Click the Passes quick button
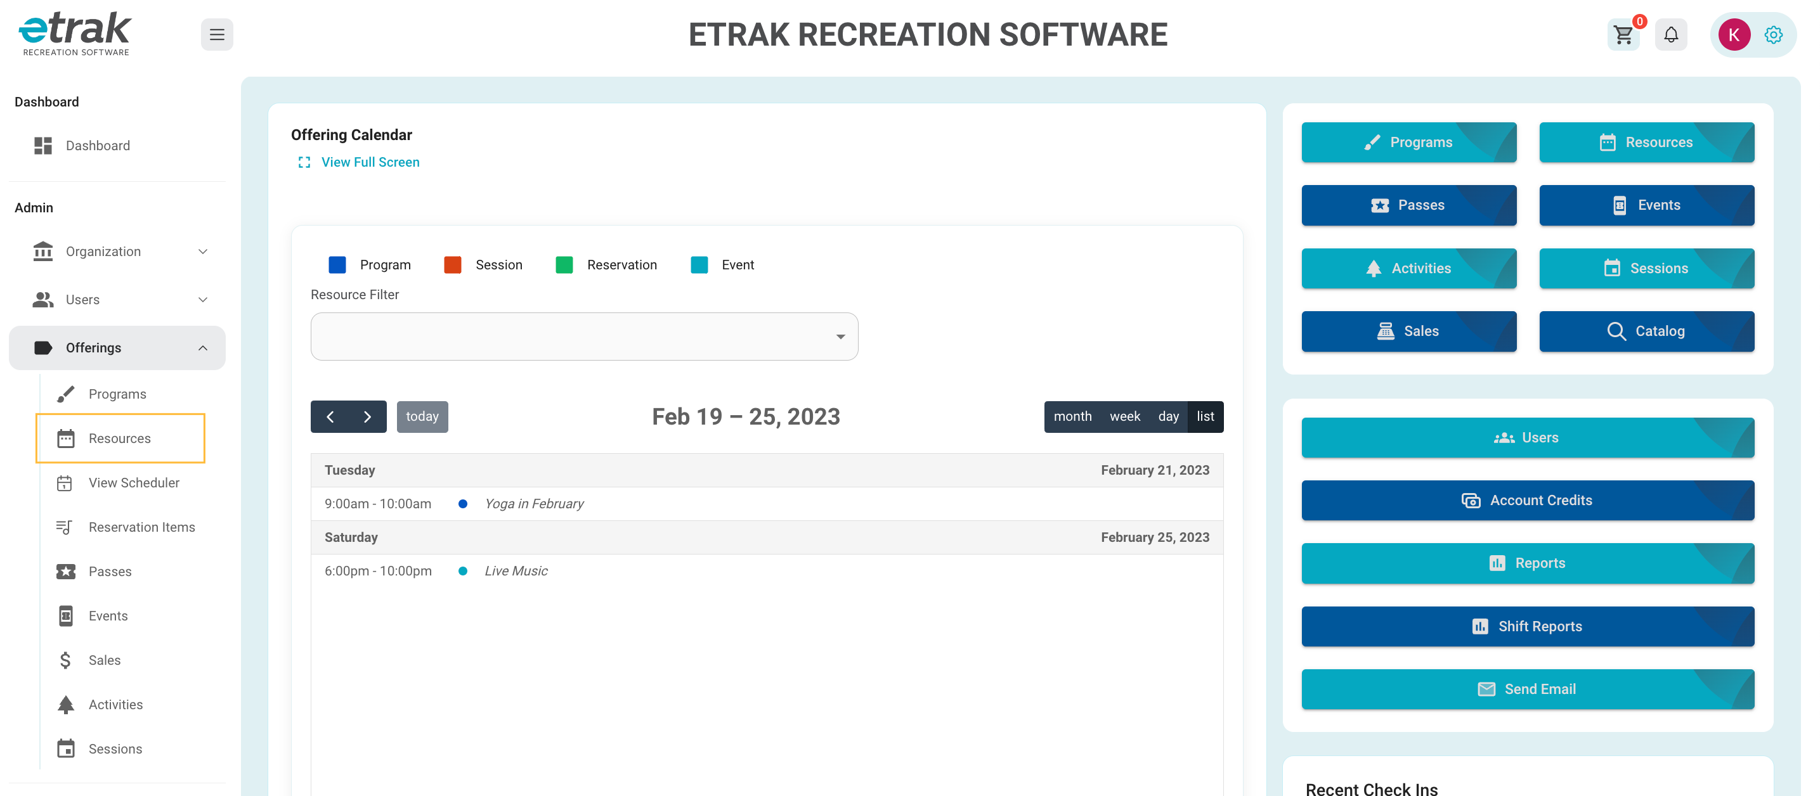This screenshot has height=796, width=1820. [1409, 205]
